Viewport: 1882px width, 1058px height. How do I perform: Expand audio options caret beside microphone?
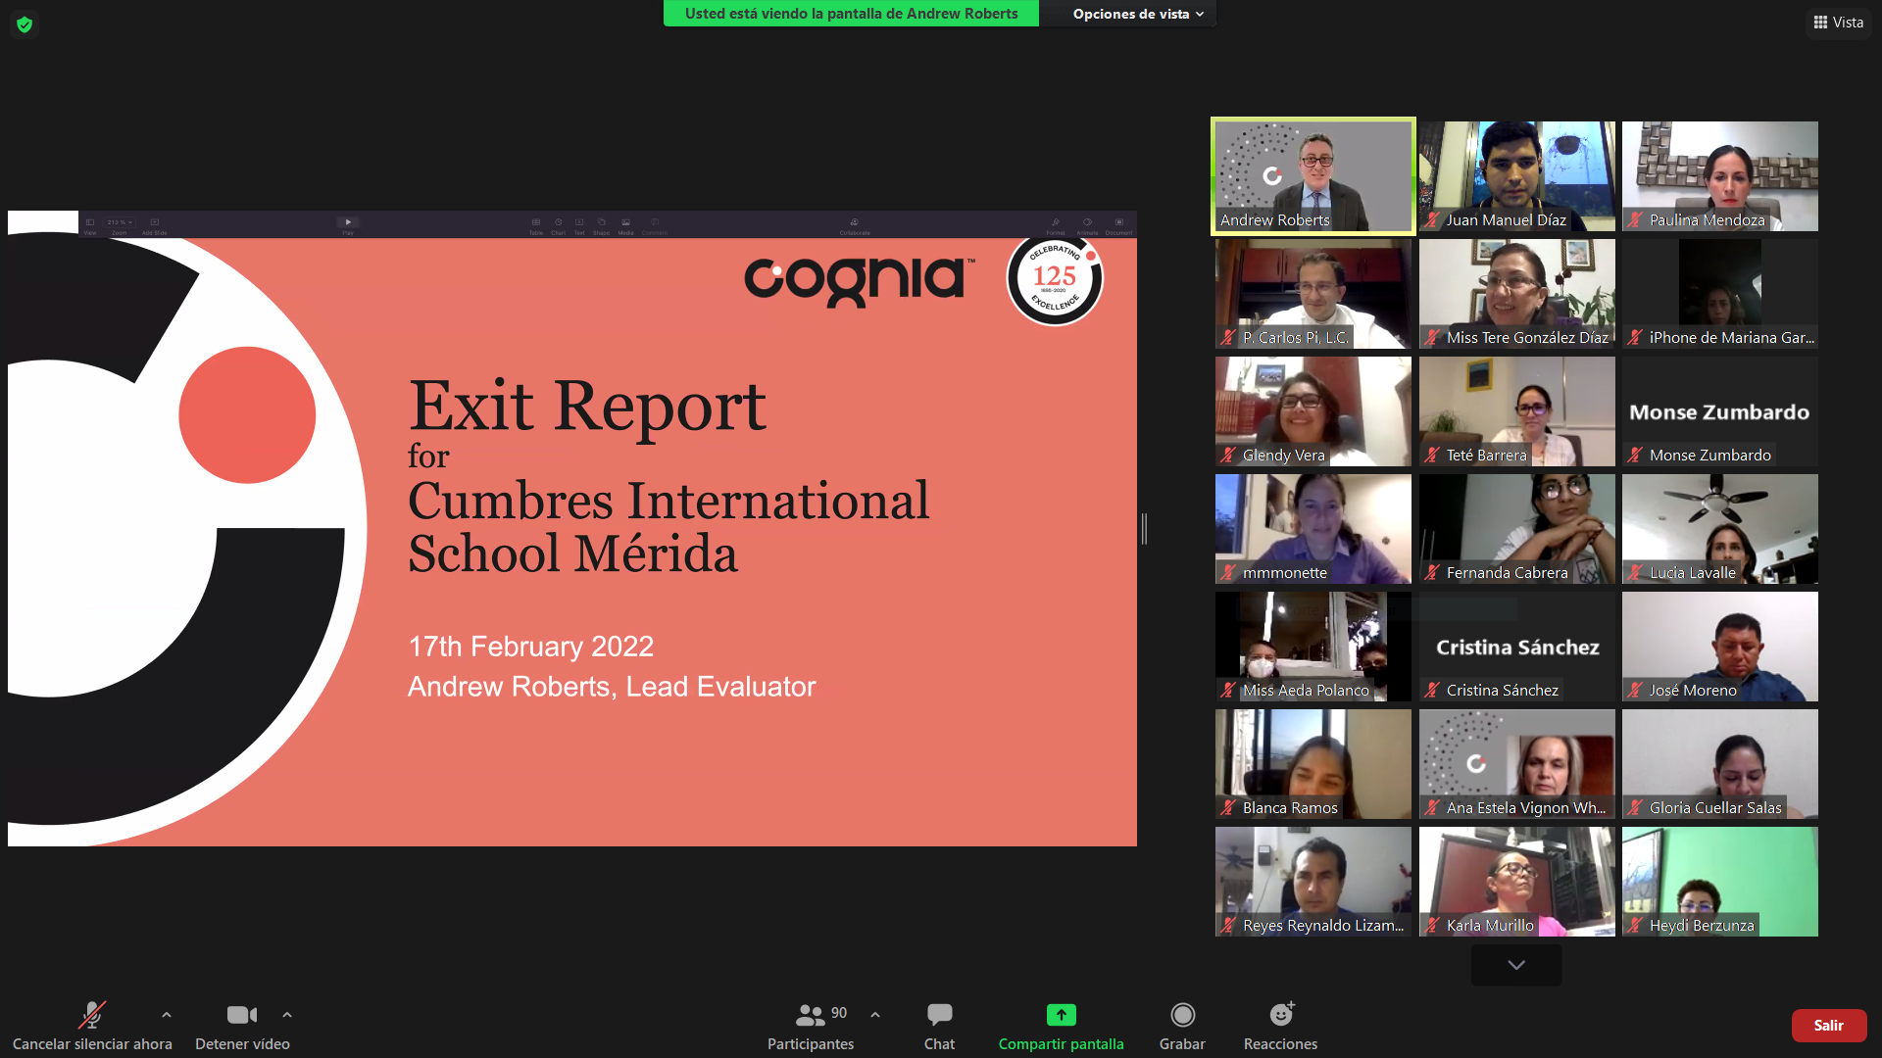(167, 1015)
